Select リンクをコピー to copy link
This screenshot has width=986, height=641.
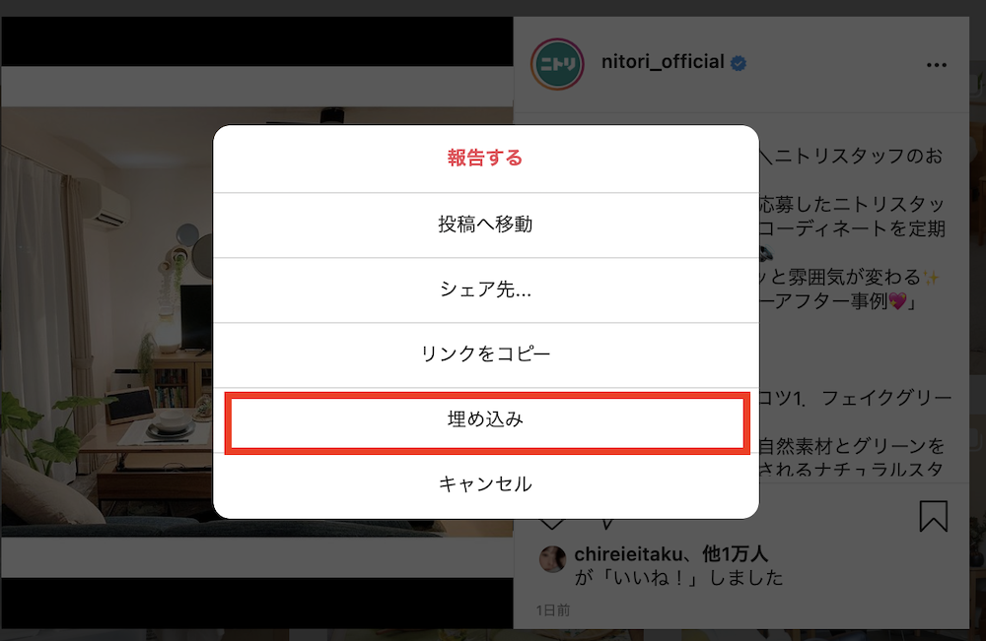[485, 354]
